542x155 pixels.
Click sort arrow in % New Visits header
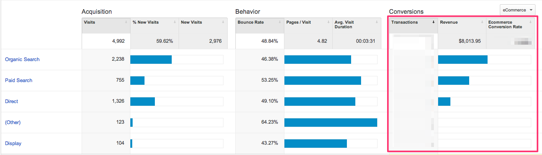pyautogui.click(x=175, y=22)
